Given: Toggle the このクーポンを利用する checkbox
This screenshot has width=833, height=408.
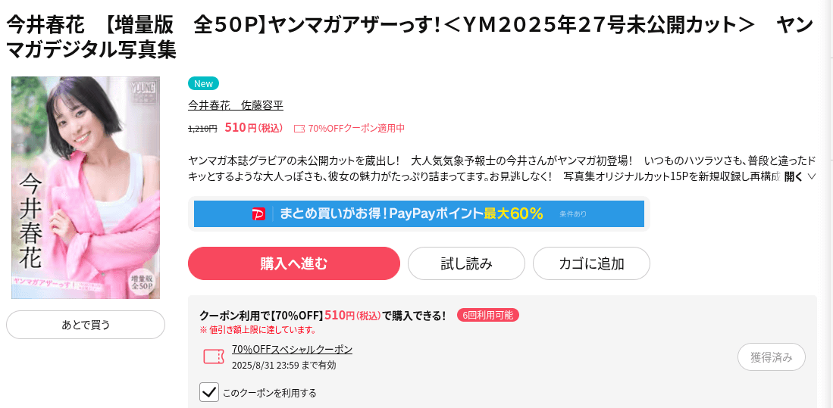Looking at the screenshot, I should point(209,393).
